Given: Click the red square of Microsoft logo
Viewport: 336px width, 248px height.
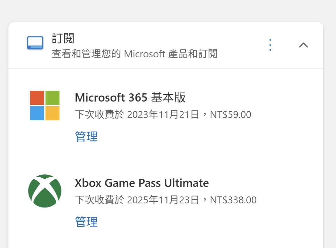Looking at the screenshot, I should click(37, 97).
